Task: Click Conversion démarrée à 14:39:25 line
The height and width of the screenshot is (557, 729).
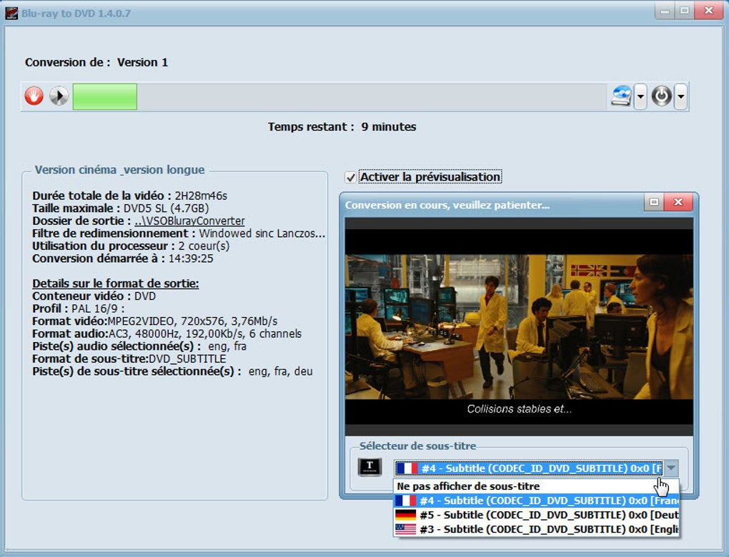Action: pyautogui.click(x=123, y=259)
